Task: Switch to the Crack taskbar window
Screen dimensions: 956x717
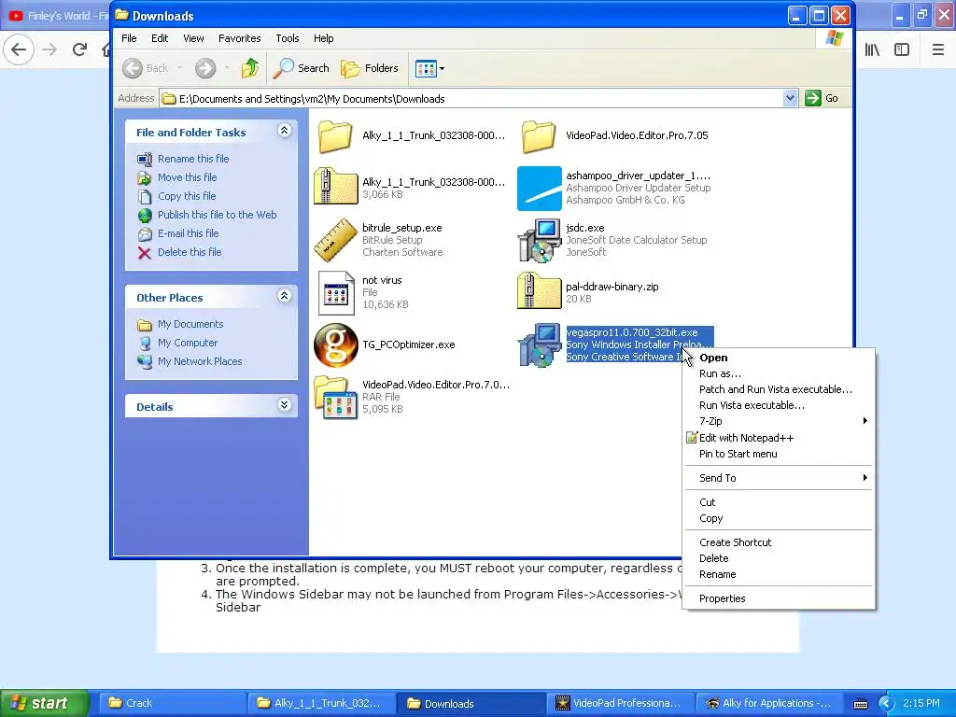Action: (x=172, y=703)
